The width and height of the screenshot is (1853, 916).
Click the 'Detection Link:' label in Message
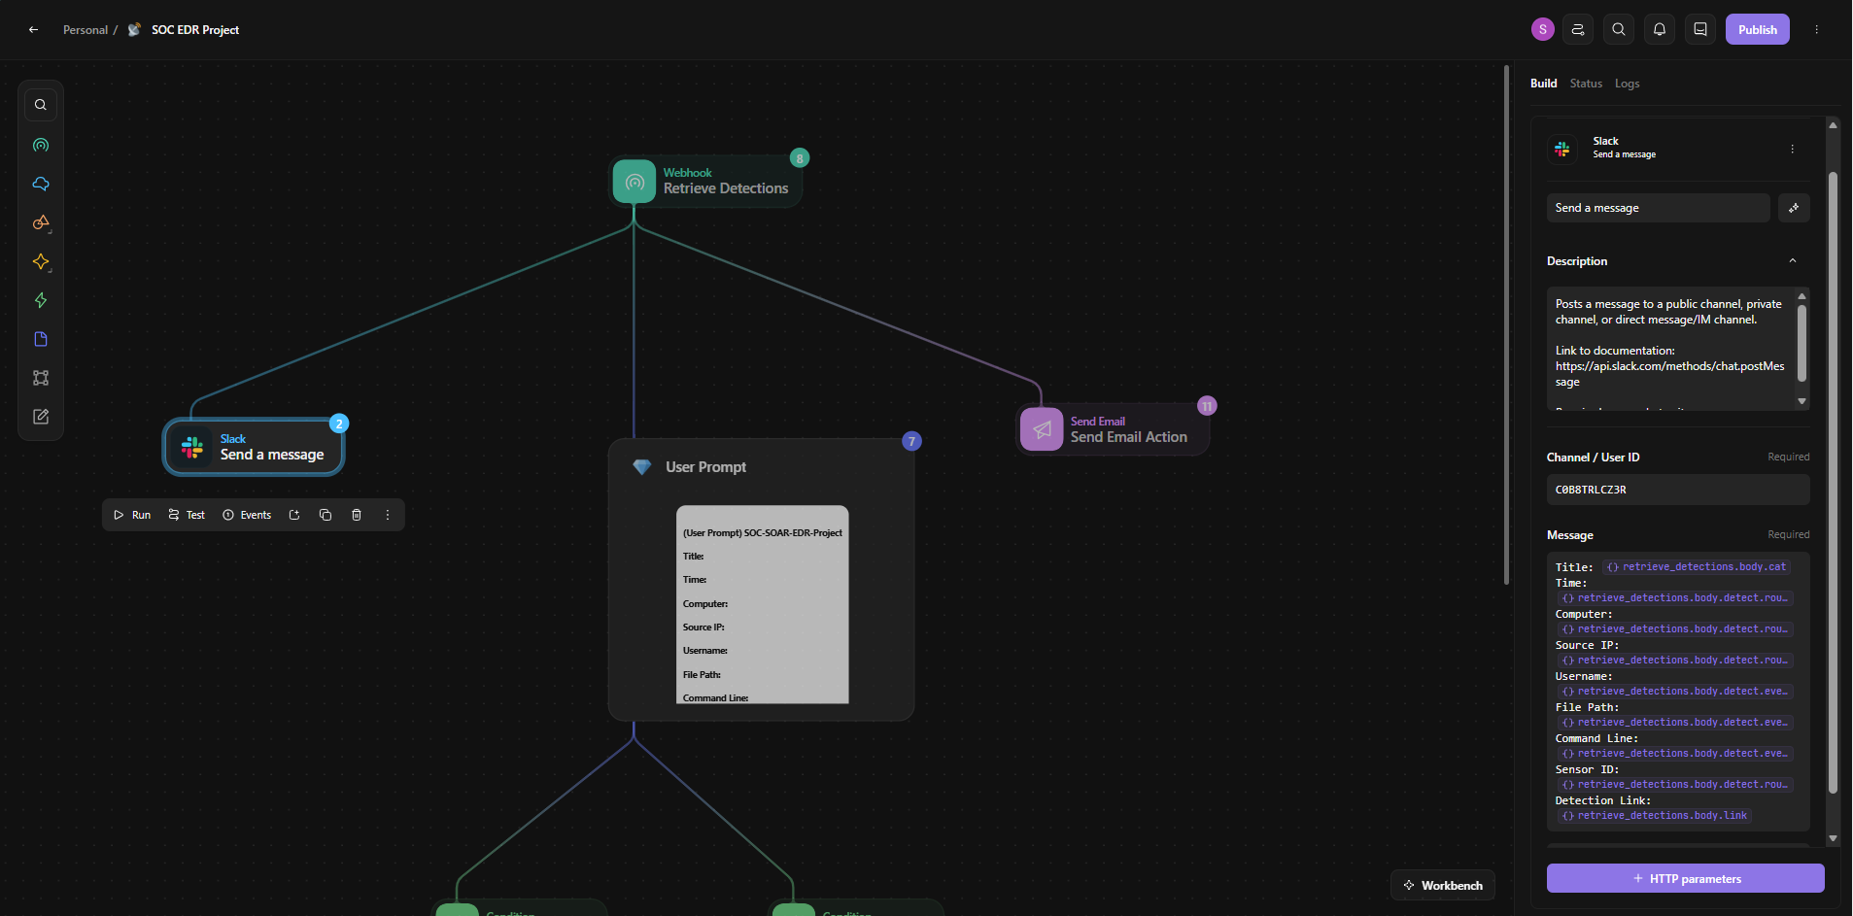click(1603, 800)
